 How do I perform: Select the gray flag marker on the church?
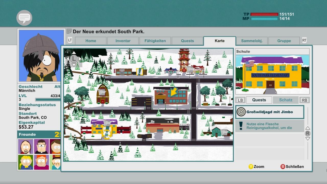[101, 92]
